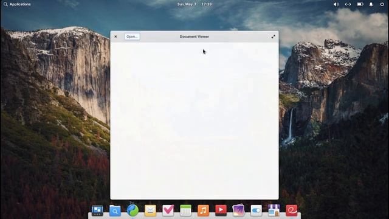Open the red Document Viewer dock icon
The width and height of the screenshot is (389, 219).
pyautogui.click(x=292, y=210)
